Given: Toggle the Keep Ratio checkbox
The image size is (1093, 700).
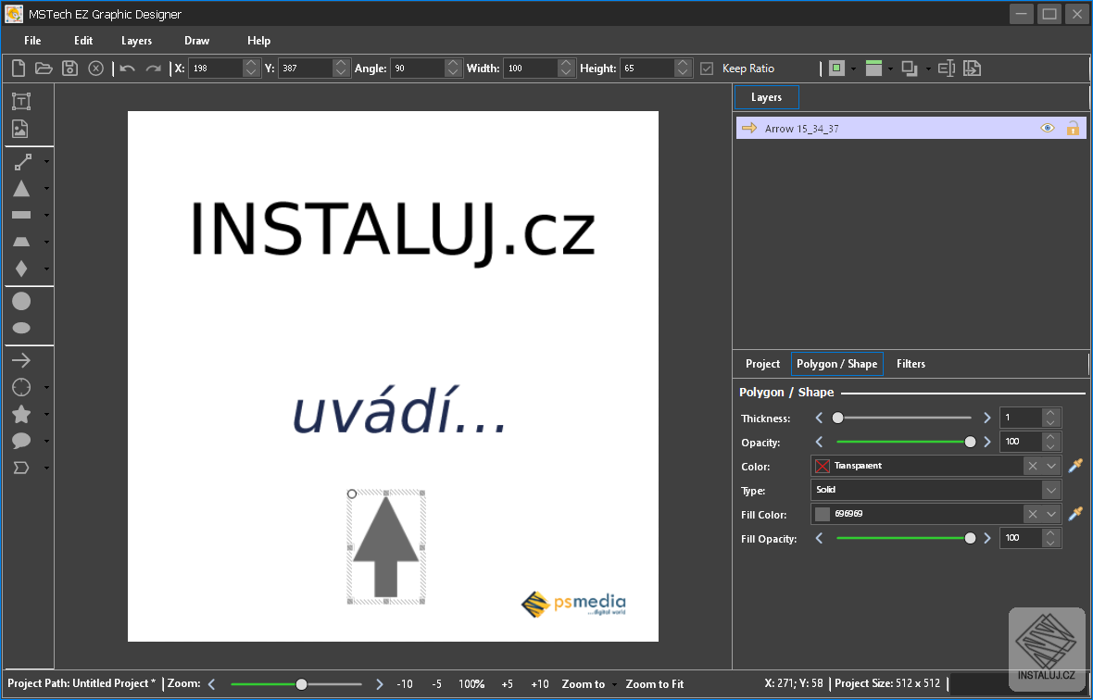Looking at the screenshot, I should [x=707, y=69].
